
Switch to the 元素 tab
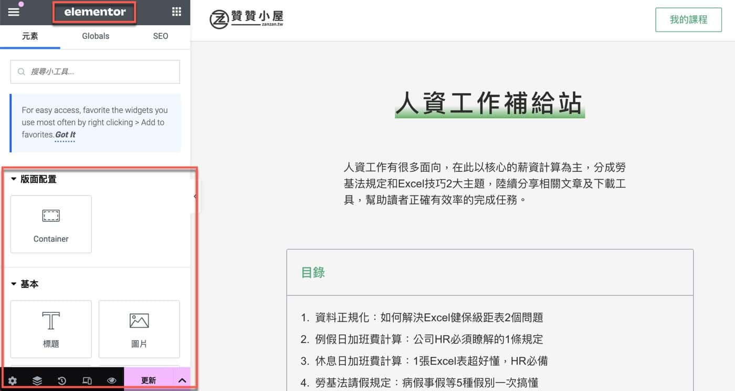(x=30, y=36)
